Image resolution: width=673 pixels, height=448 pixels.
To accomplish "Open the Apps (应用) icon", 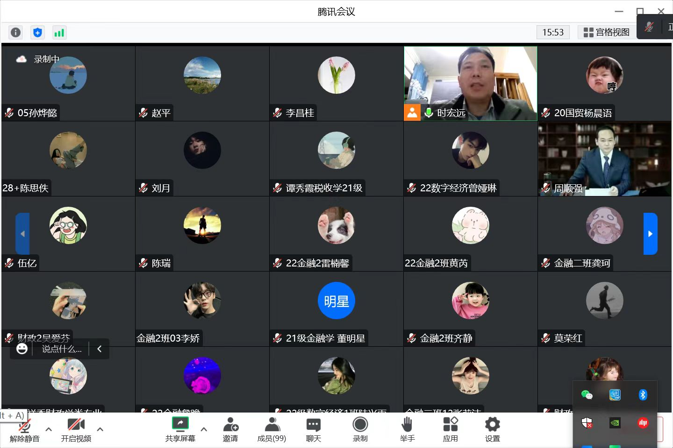I will (x=450, y=429).
